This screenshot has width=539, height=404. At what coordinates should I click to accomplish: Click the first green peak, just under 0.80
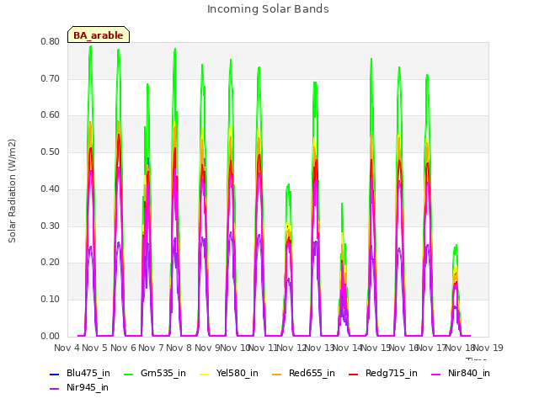[x=90, y=47]
